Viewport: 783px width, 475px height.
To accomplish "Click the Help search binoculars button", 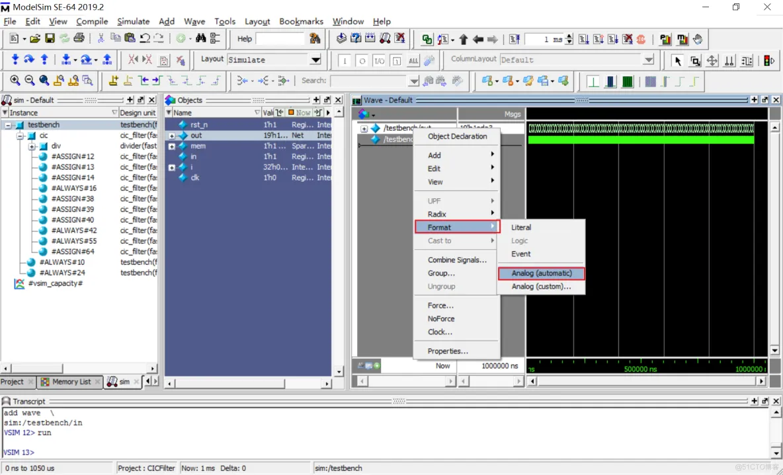I will coord(315,39).
